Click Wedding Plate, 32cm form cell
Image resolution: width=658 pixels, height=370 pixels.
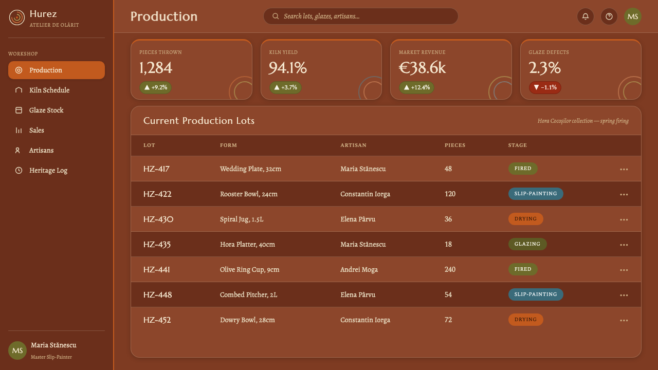click(x=250, y=169)
